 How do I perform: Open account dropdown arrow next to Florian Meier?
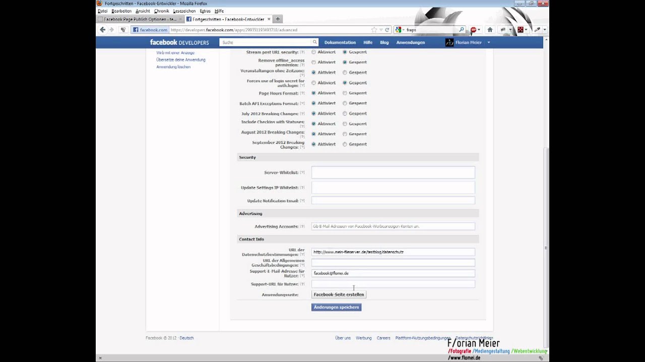click(488, 43)
